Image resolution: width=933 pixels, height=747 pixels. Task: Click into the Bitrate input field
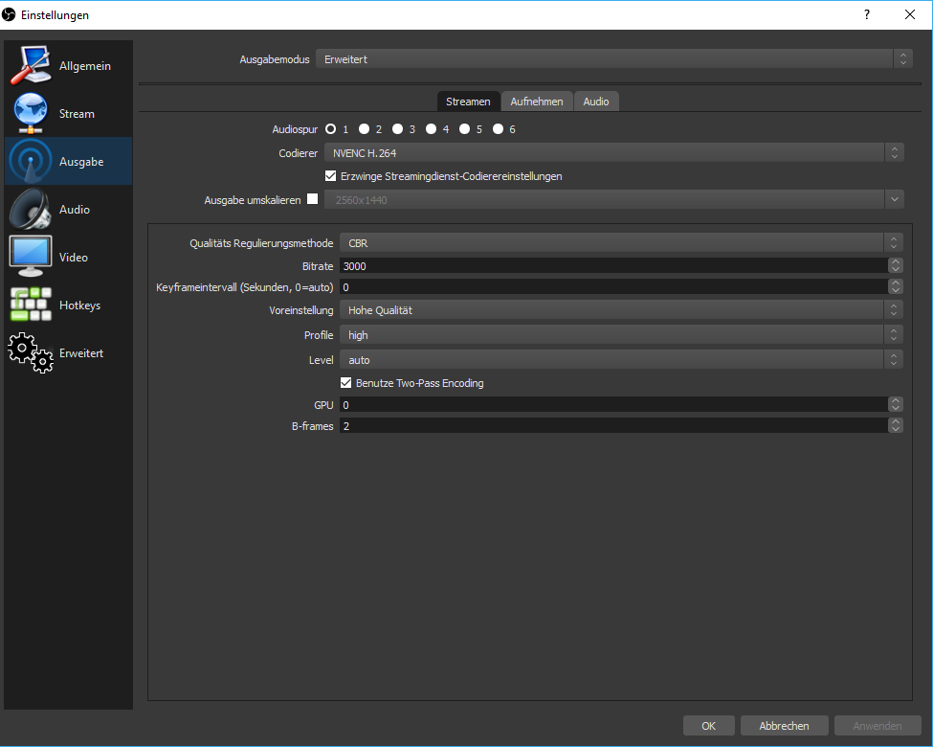tap(614, 265)
